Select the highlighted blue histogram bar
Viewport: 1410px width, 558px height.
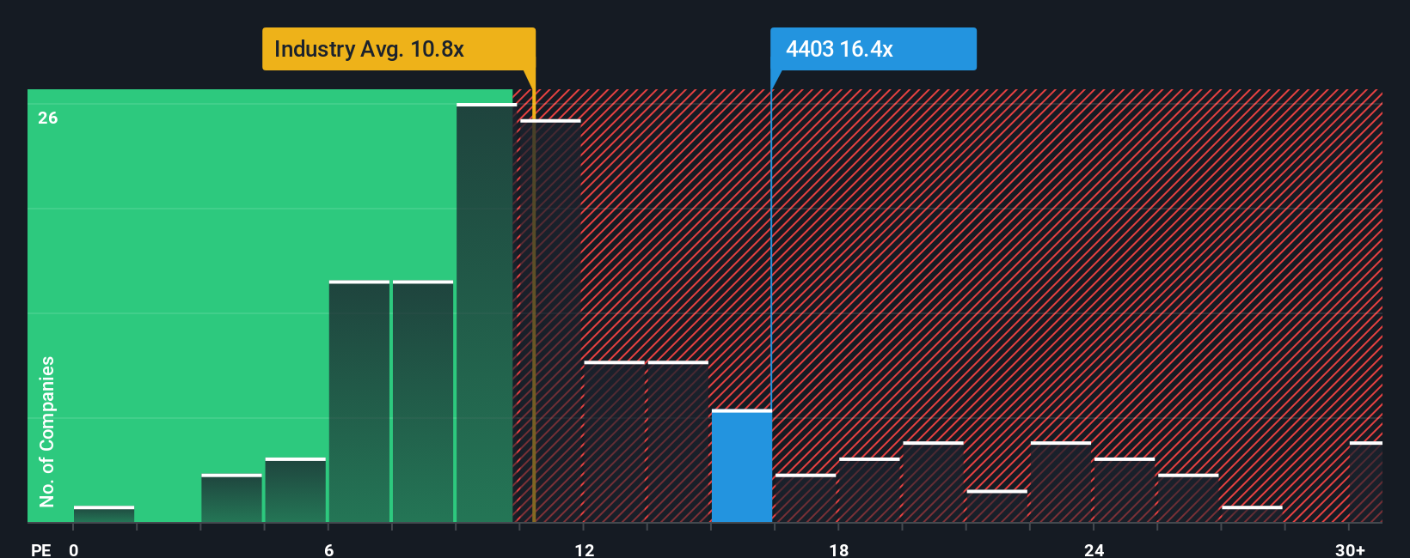(x=741, y=466)
